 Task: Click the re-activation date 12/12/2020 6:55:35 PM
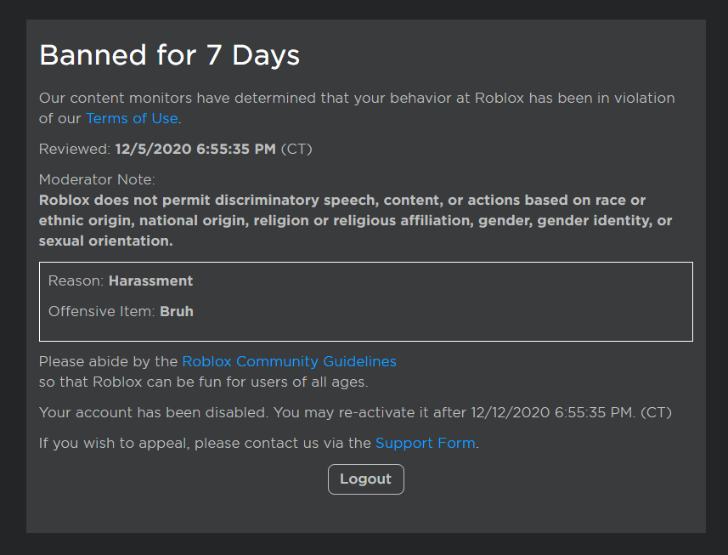[552, 412]
